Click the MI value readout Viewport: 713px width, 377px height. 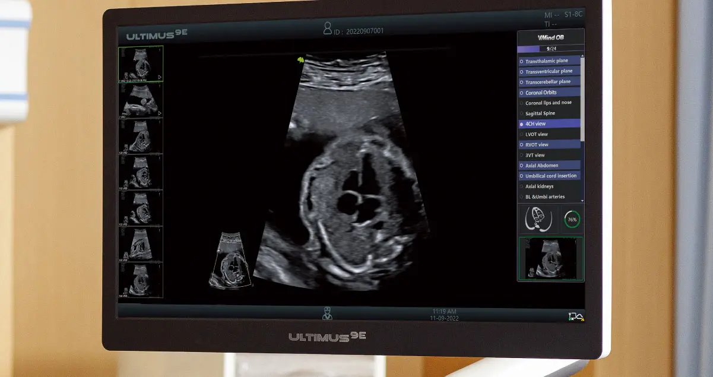pyautogui.click(x=552, y=15)
